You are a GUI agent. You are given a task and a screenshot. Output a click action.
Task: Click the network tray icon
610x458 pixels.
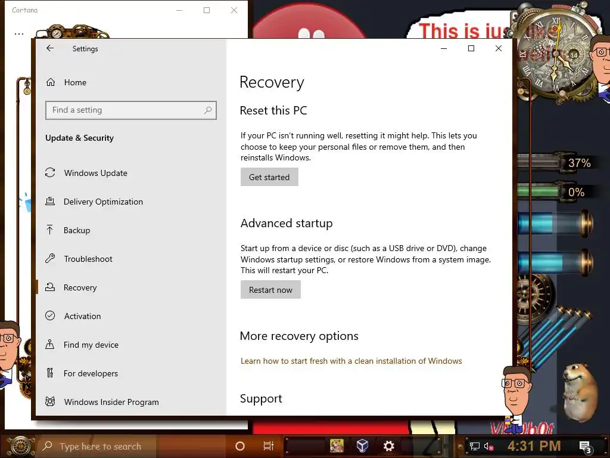pyautogui.click(x=474, y=446)
